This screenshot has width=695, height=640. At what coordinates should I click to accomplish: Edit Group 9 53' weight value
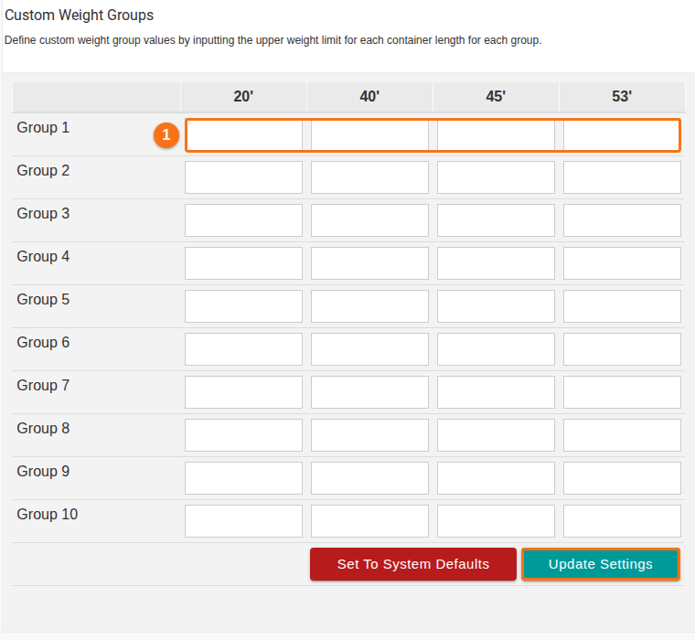[x=622, y=478]
